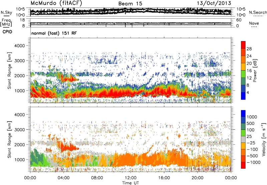Click the gray segment of velocity colorbar
Viewport: 267px width, 185px height.
tap(243, 140)
